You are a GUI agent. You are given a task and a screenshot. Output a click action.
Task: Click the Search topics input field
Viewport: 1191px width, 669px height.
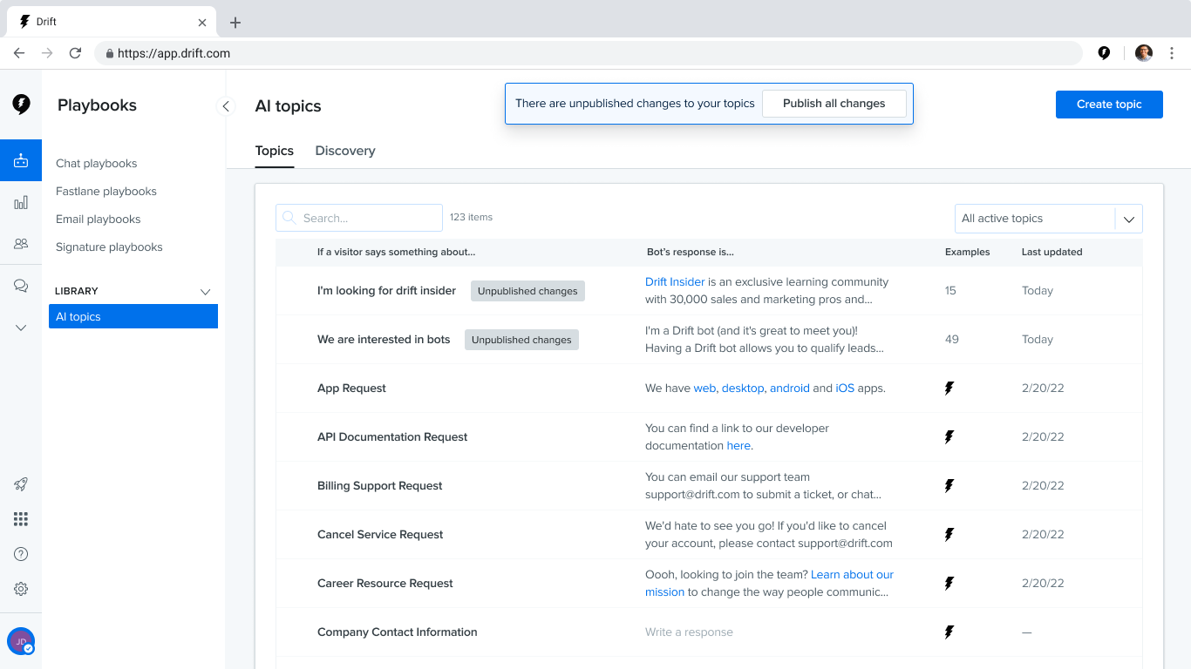[x=359, y=218]
